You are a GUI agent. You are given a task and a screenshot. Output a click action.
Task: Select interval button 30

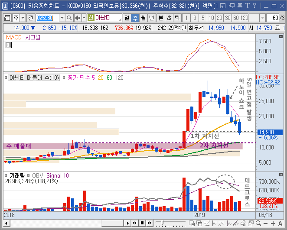pos(228,18)
